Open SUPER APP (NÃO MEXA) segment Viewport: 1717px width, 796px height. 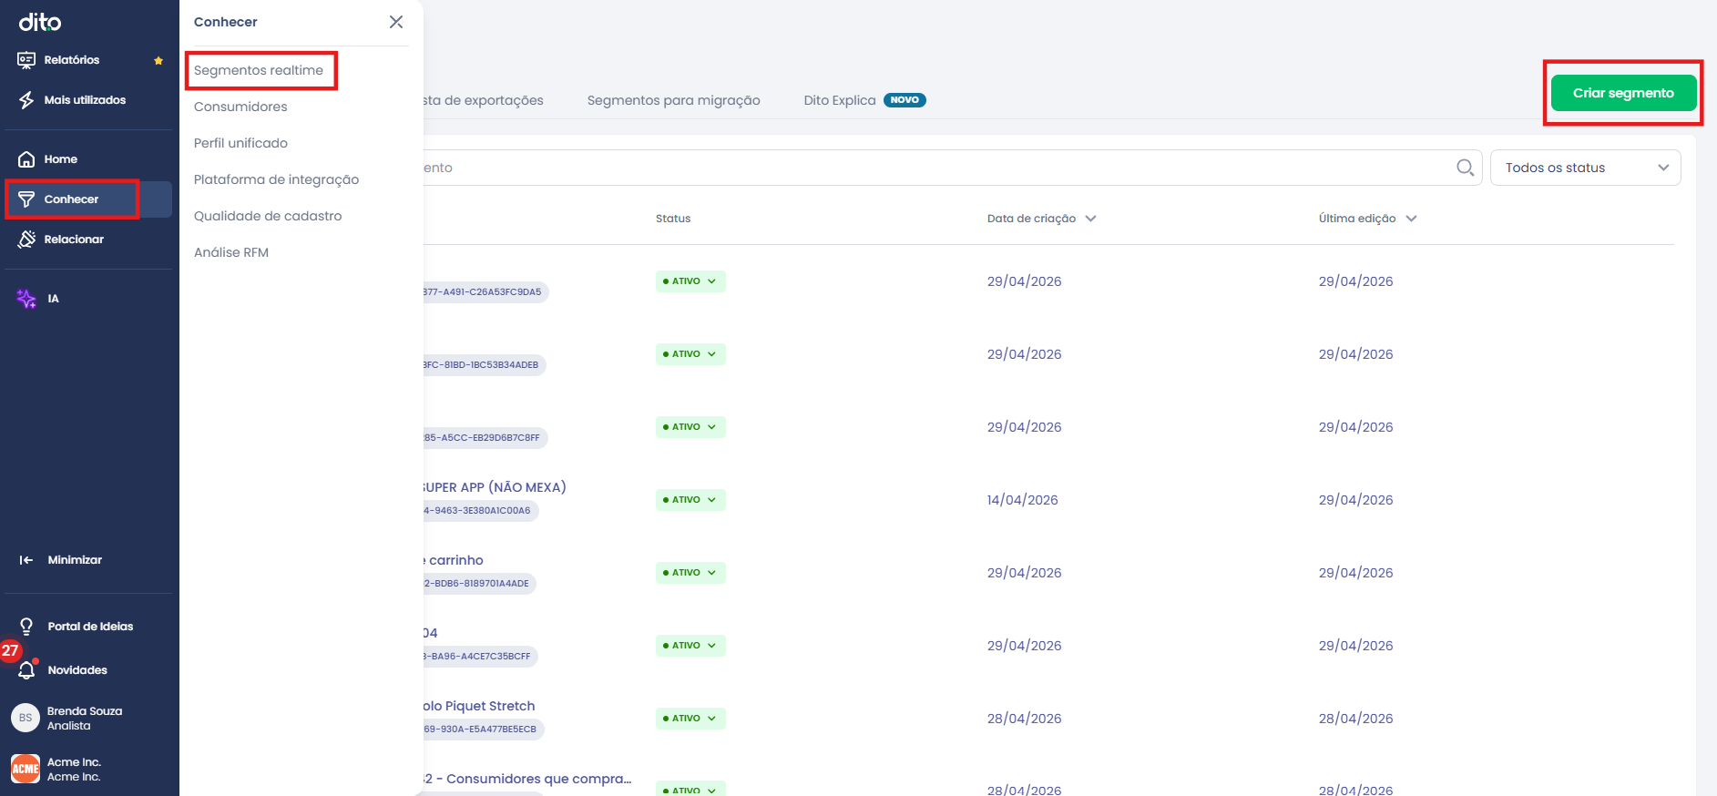[x=495, y=487]
